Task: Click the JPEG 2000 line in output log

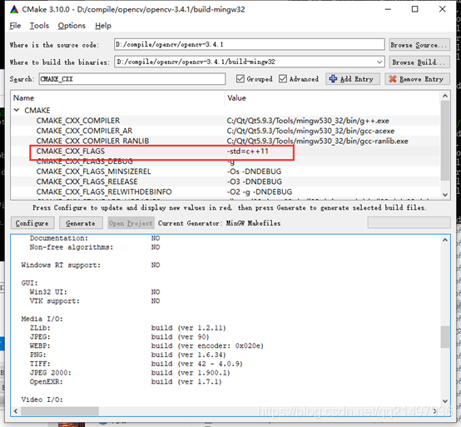Action: [x=130, y=373]
